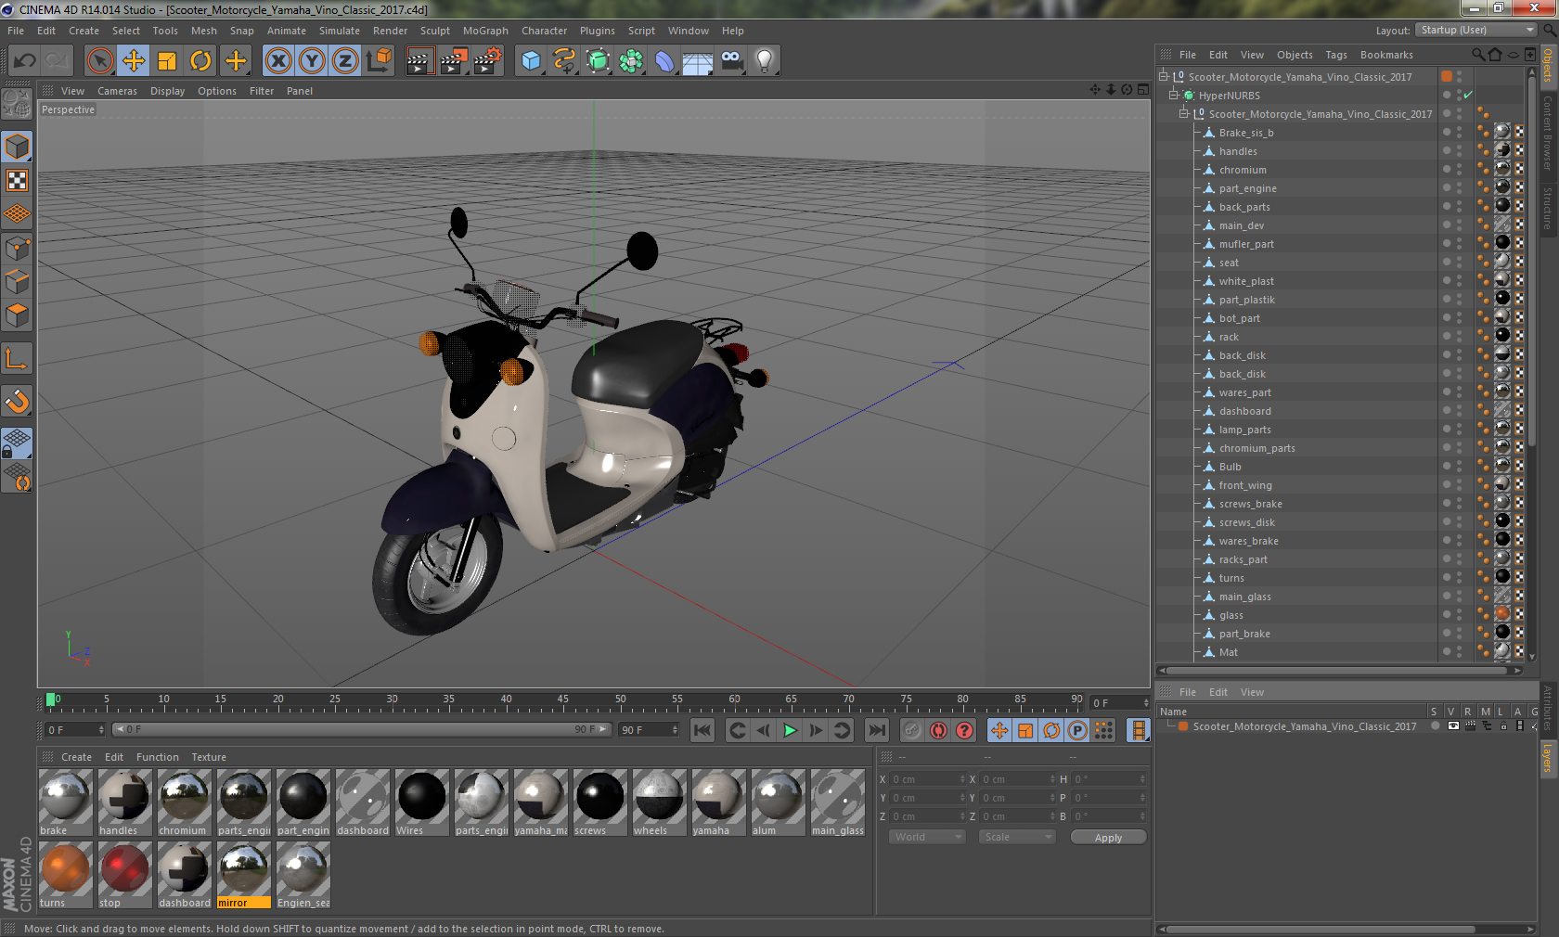Jump to the animation end
This screenshot has width=1559, height=937.
click(x=877, y=730)
